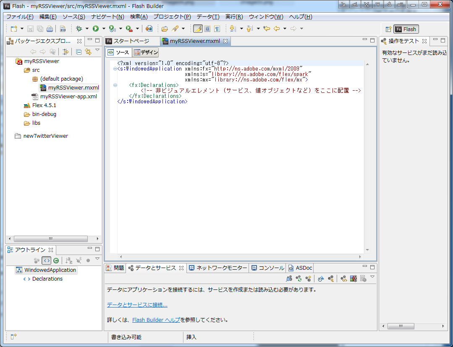This screenshot has height=347, width=453.
Task: Maximize the データとサービス panel
Action: 372,267
